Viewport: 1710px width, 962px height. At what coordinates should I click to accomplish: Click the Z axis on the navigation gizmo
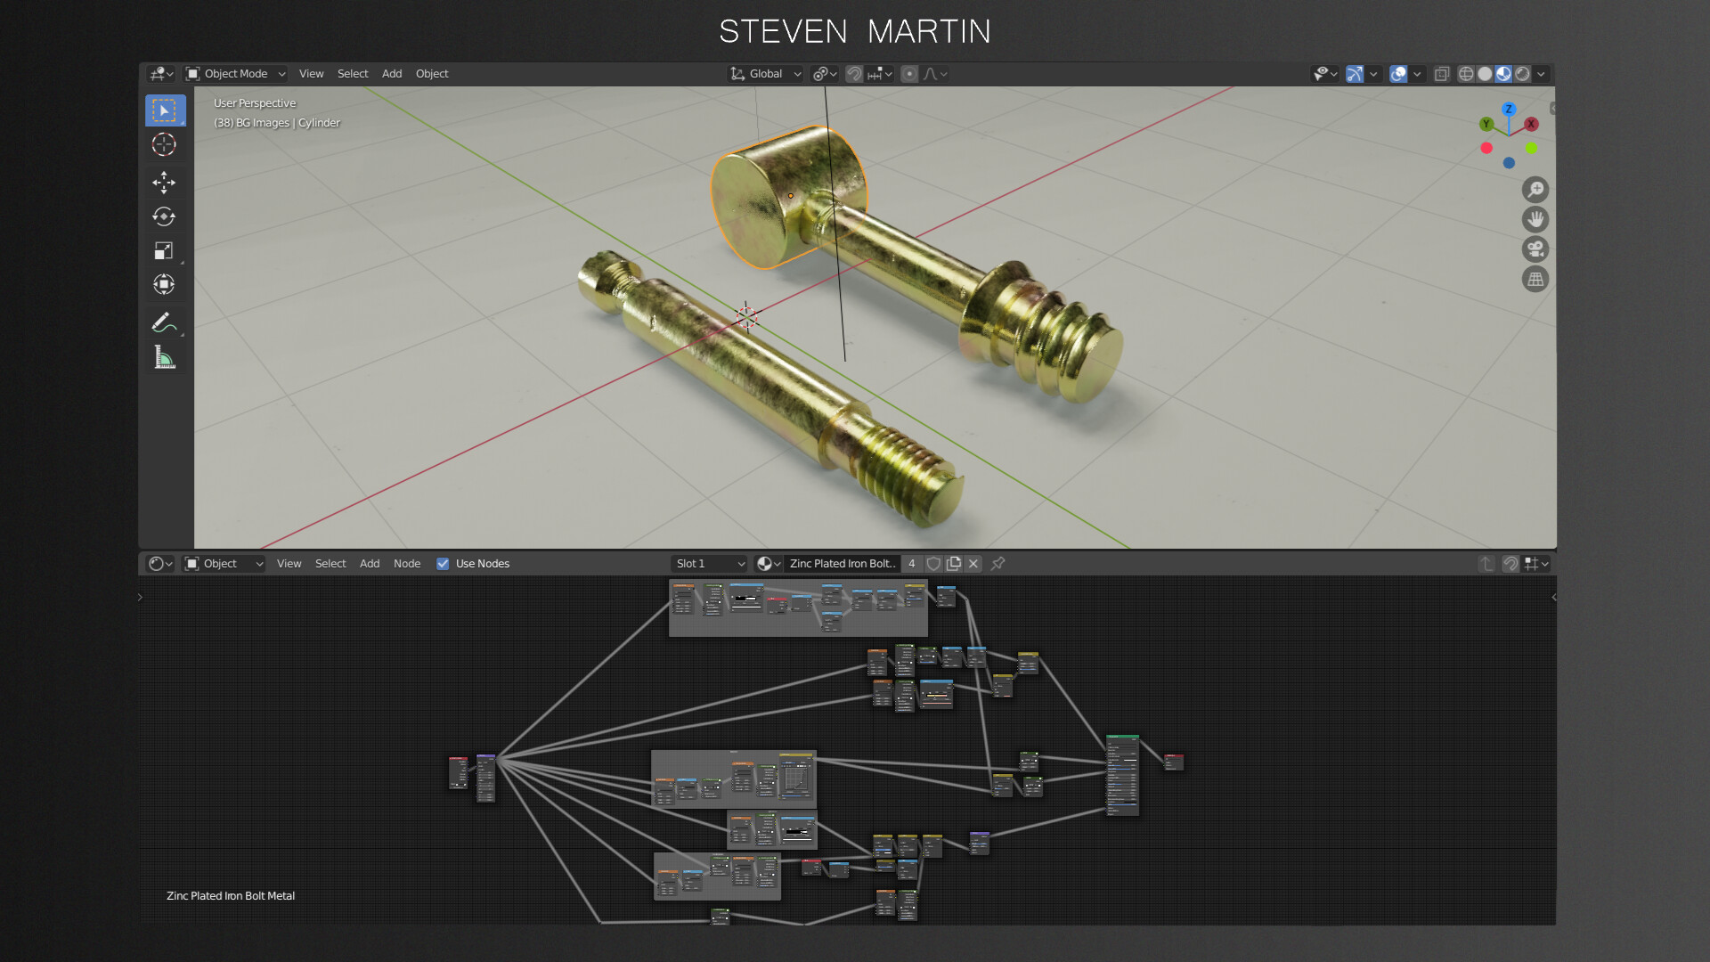coord(1508,109)
